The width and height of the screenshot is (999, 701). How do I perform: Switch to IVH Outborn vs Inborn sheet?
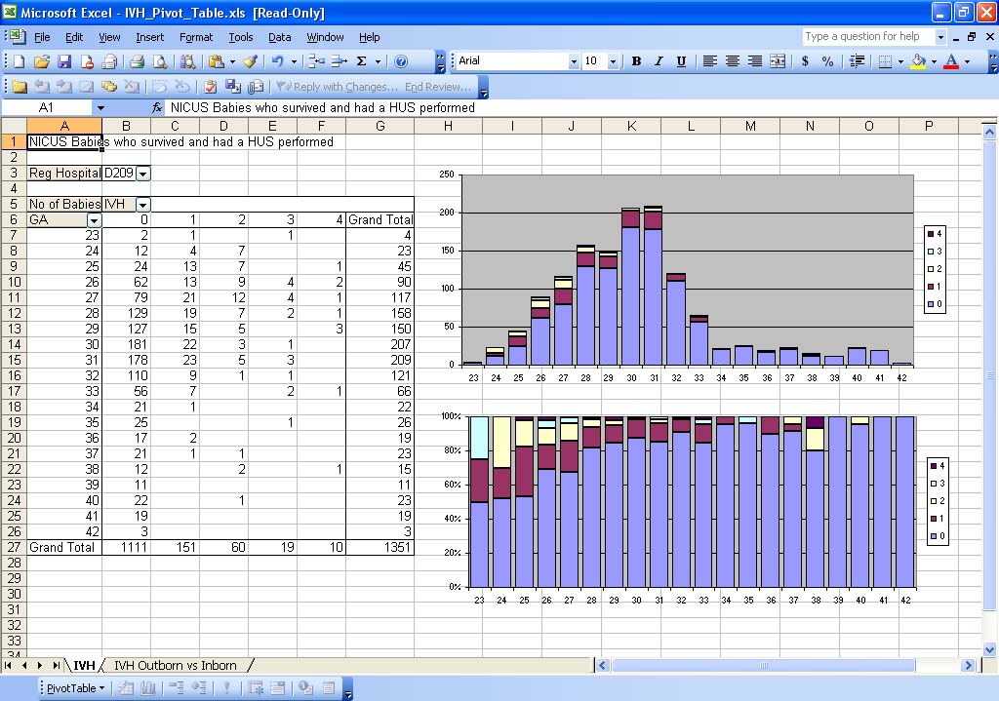[176, 665]
